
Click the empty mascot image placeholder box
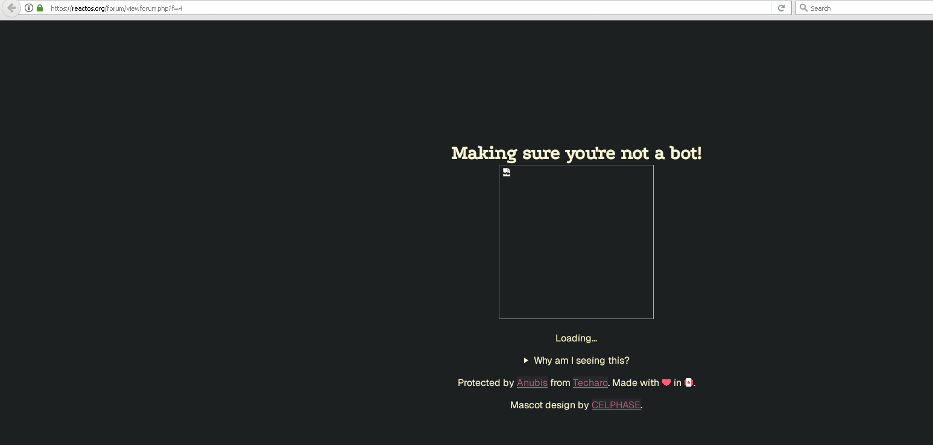tap(576, 247)
